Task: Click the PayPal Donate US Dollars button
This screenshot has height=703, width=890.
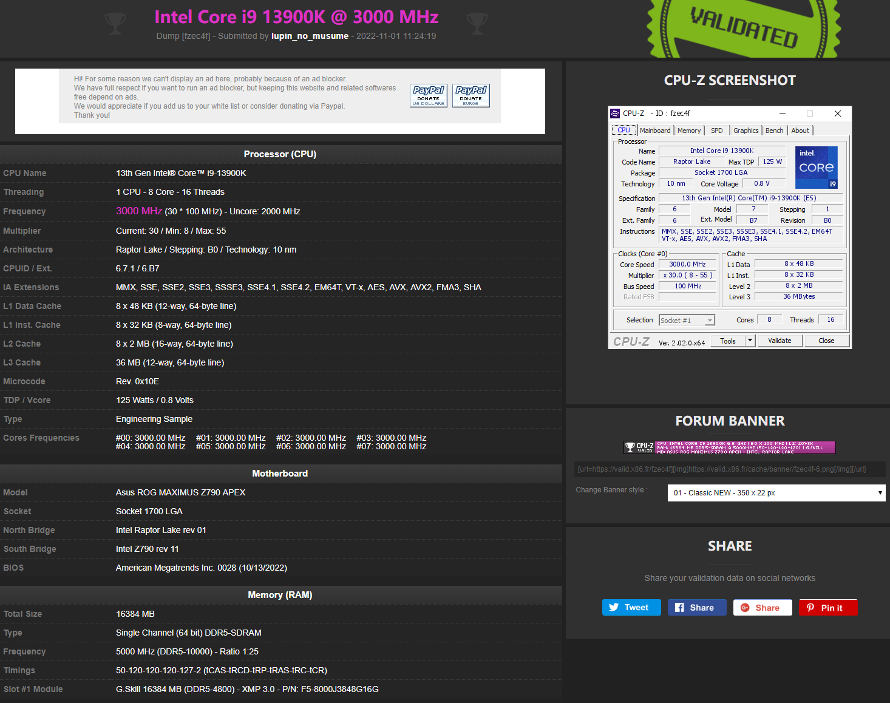Action: pyautogui.click(x=429, y=95)
